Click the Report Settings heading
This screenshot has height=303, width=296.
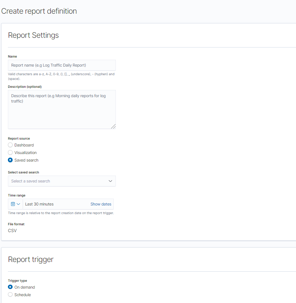[x=33, y=35]
